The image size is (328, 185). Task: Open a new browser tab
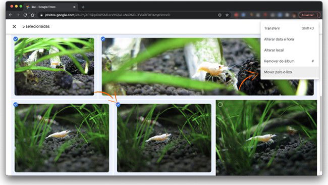click(x=83, y=7)
